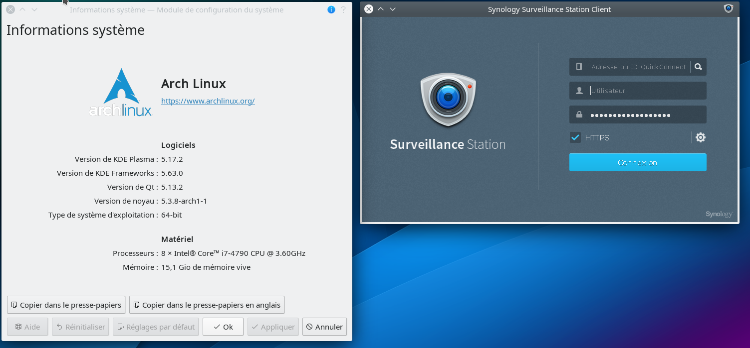Select KDE Frameworks version value 5.63.0
Screen dimensions: 750x348
(x=172, y=173)
